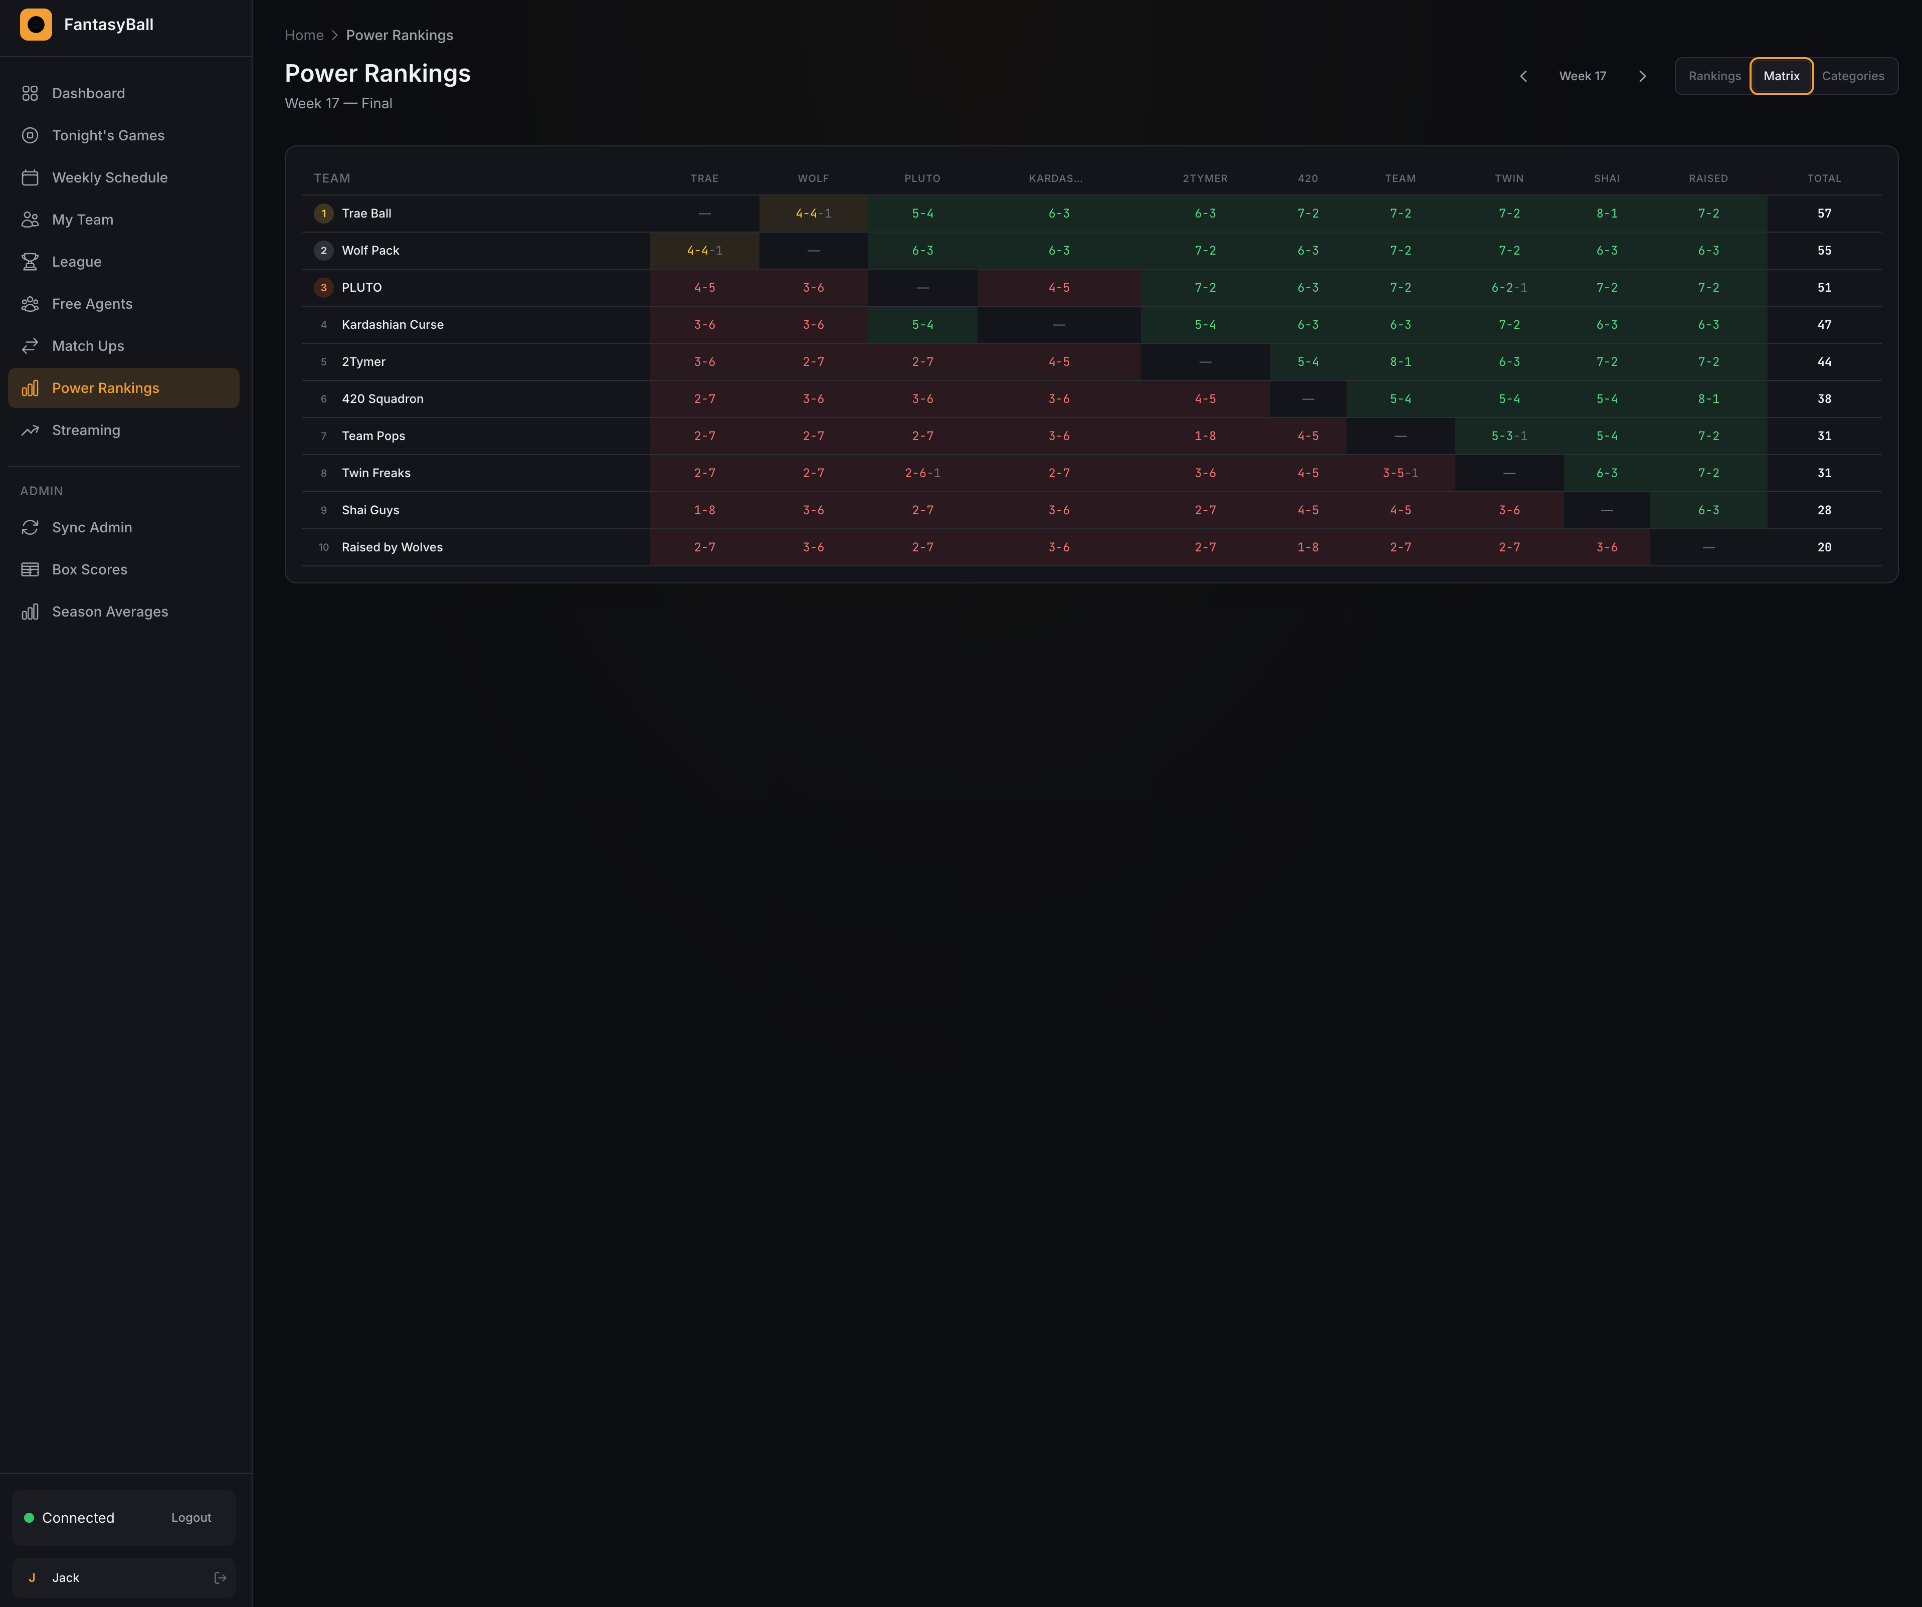The image size is (1922, 1607).
Task: Click the Home breadcrumb link
Action: [x=304, y=35]
